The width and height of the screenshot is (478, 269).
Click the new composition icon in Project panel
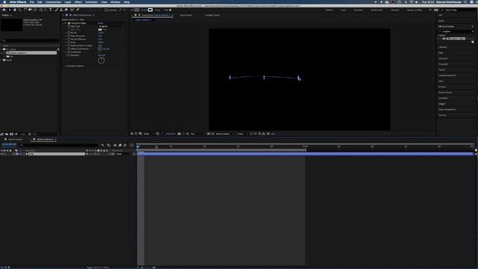point(12,134)
